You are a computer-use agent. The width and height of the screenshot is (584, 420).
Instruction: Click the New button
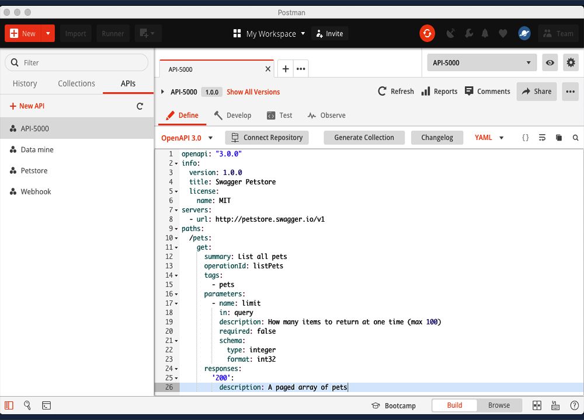tap(23, 33)
